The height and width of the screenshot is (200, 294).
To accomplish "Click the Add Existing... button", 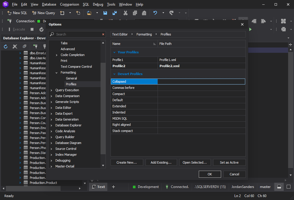I will [161, 162].
